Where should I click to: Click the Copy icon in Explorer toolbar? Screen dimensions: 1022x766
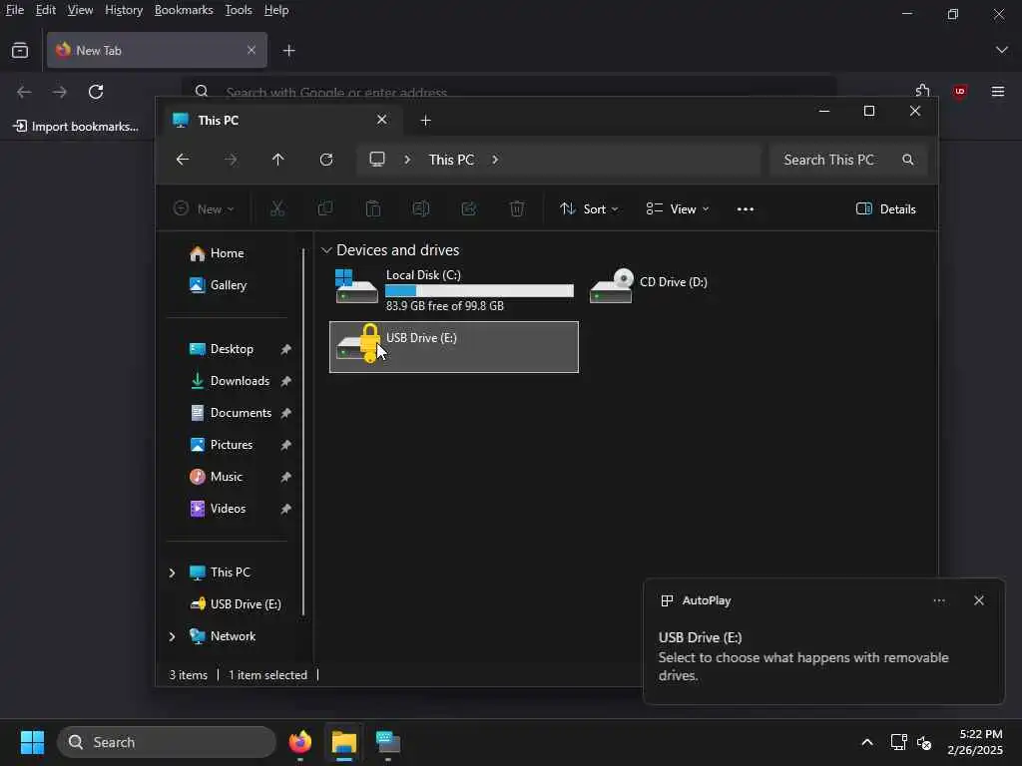coord(324,208)
